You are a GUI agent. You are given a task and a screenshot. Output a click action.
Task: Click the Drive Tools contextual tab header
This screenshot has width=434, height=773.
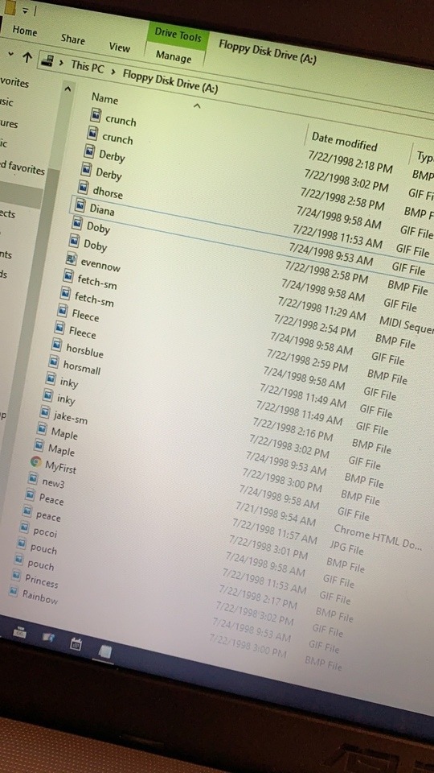click(178, 34)
